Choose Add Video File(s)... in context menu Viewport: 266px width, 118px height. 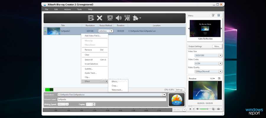pos(95,36)
